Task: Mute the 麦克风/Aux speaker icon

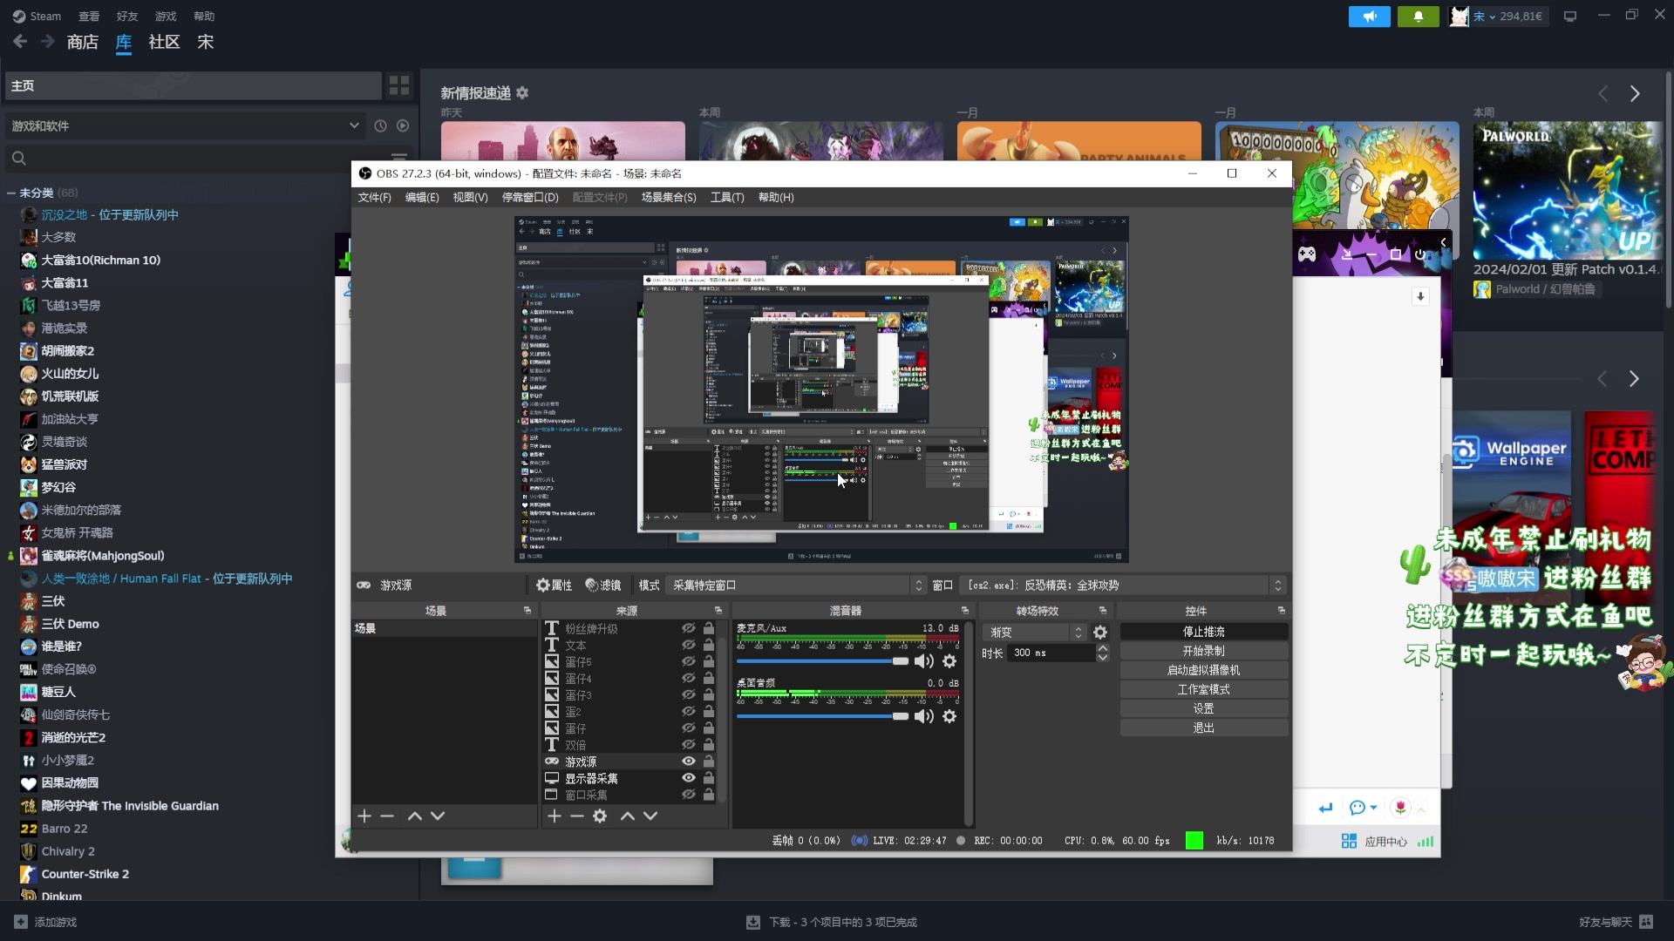Action: click(x=924, y=661)
